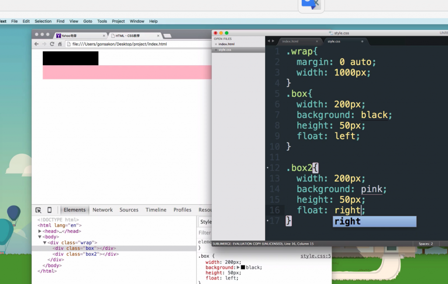This screenshot has height=284, width=448.
Task: Open index.html from Open Files sidebar
Action: 227,44
